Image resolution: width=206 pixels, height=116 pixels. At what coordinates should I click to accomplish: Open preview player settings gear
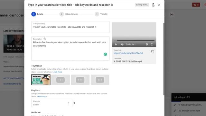147,44
